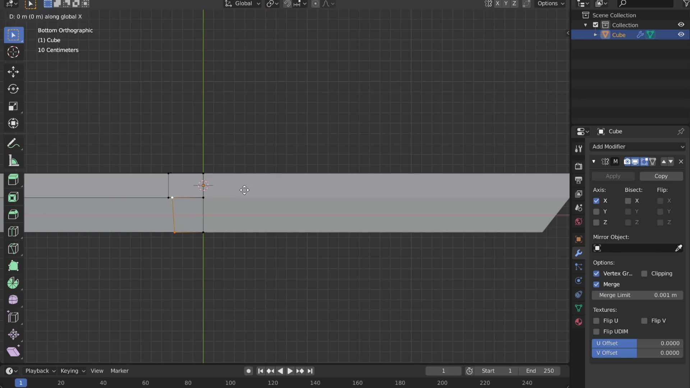Collapse the Mirror modifier panel
The image size is (690, 388).
click(594, 162)
